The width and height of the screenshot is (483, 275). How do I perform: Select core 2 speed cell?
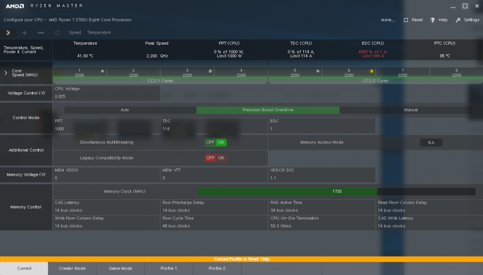[x=133, y=73]
